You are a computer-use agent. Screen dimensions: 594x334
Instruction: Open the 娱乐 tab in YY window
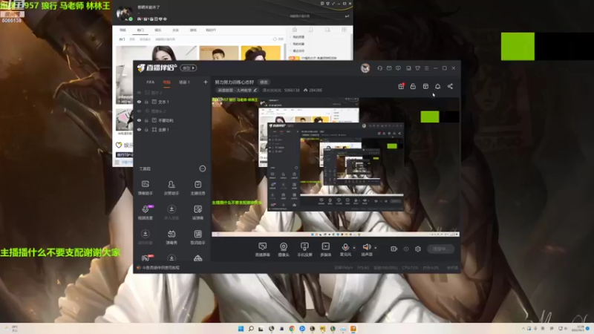pos(158,30)
